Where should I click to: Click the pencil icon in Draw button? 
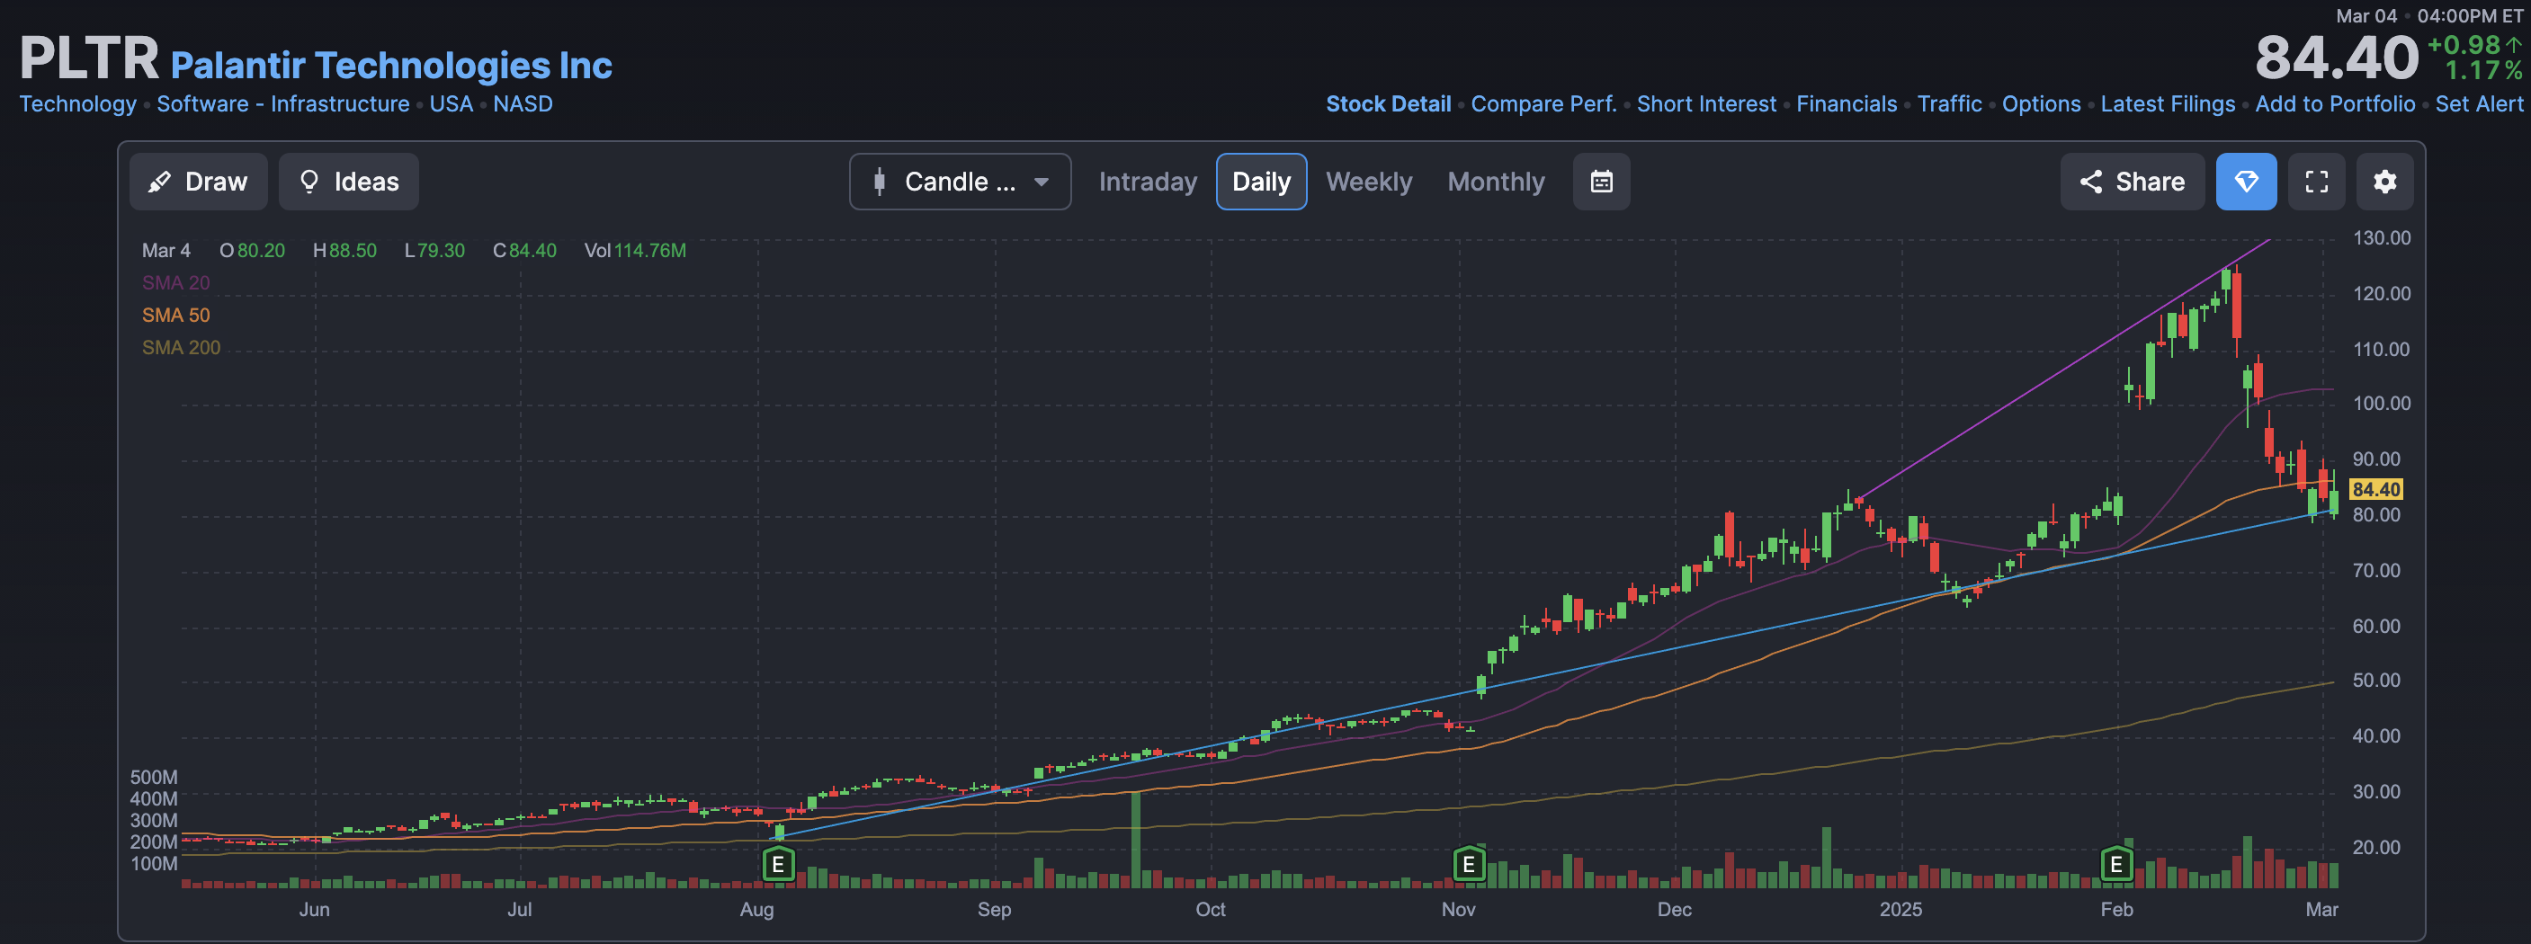(x=159, y=182)
